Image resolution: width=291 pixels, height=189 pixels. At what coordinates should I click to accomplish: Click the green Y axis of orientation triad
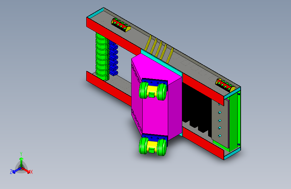pos(21,162)
